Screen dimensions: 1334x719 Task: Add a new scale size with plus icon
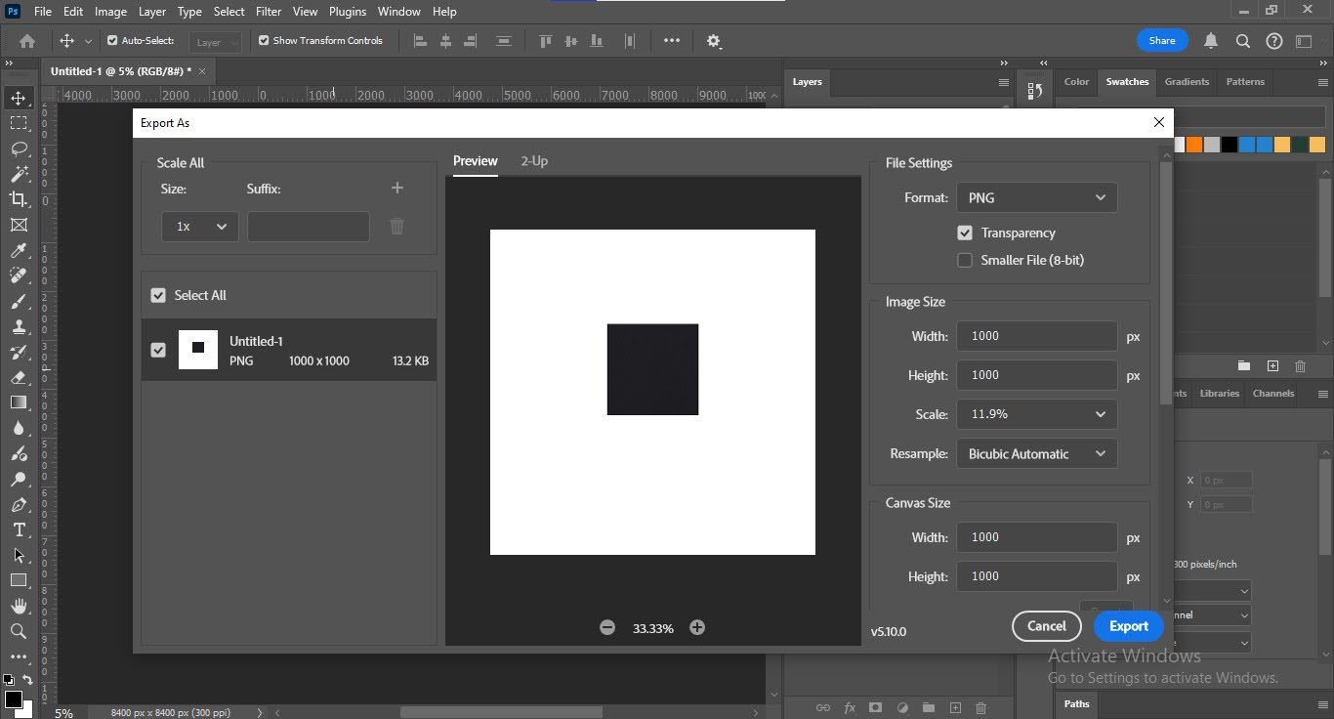click(x=396, y=189)
